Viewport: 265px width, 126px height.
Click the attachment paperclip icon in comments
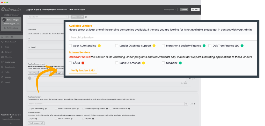190,78
